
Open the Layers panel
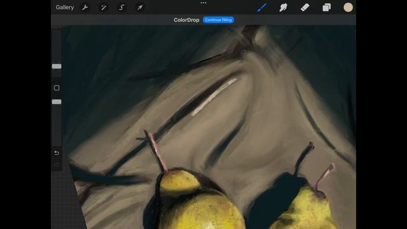click(x=326, y=8)
